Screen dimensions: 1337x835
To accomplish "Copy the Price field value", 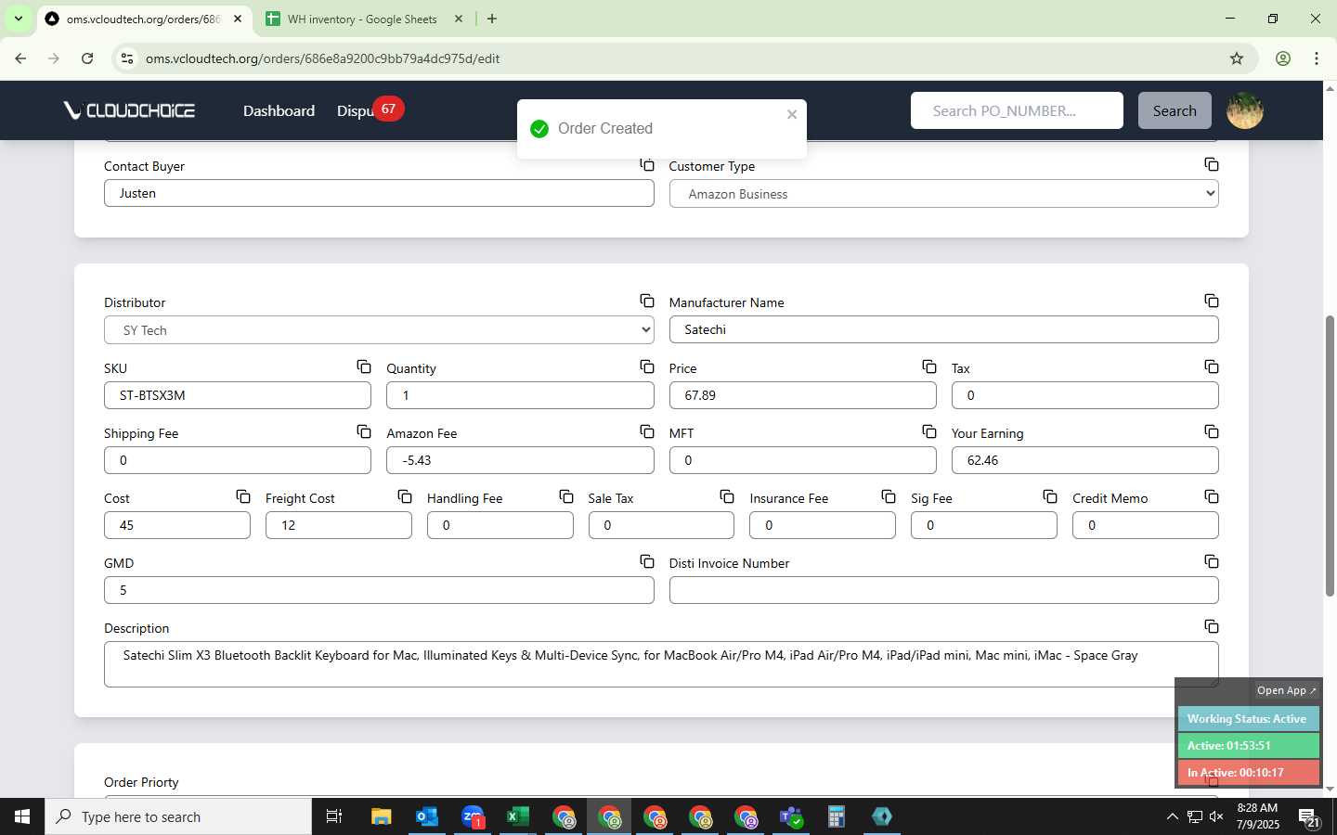I will [x=929, y=366].
